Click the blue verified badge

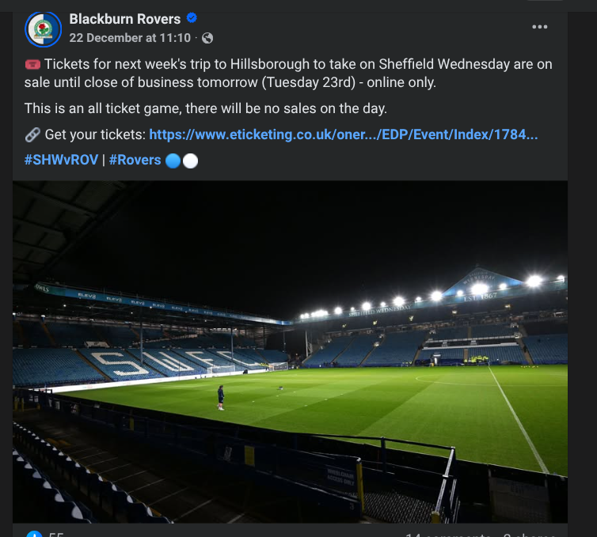click(192, 18)
